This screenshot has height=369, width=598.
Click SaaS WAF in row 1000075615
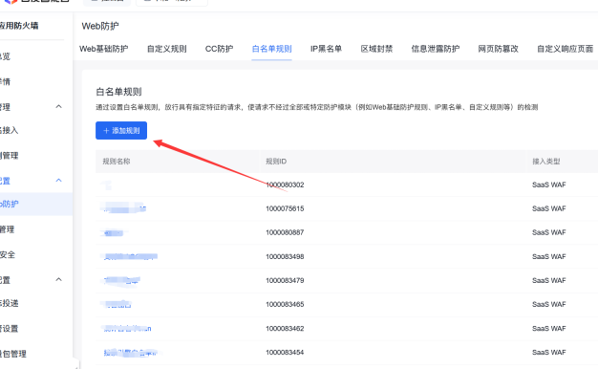coord(548,208)
